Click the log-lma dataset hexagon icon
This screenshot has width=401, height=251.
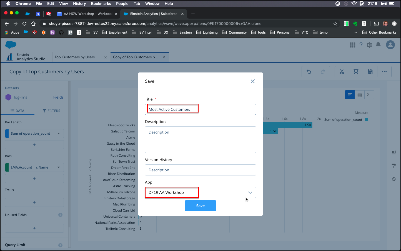coord(8,97)
